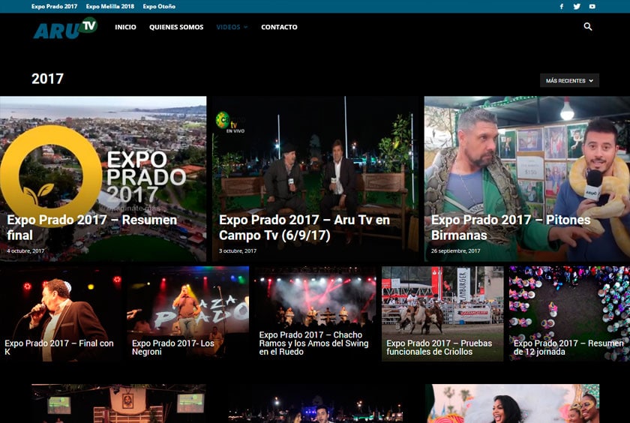Open Expo Prado 2017 – Resumen final title
The height and width of the screenshot is (423, 630).
pyautogui.click(x=92, y=227)
